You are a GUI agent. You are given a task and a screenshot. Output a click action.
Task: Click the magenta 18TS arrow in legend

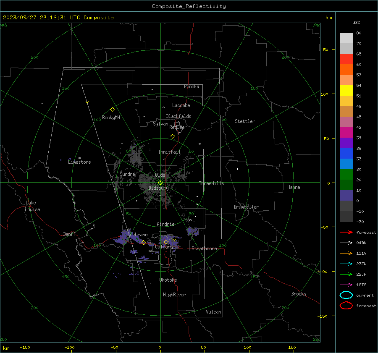[346, 285]
